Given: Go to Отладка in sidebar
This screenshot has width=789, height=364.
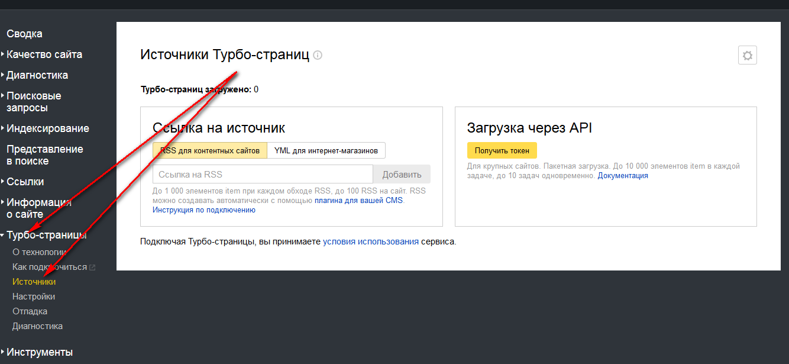Looking at the screenshot, I should (x=30, y=311).
